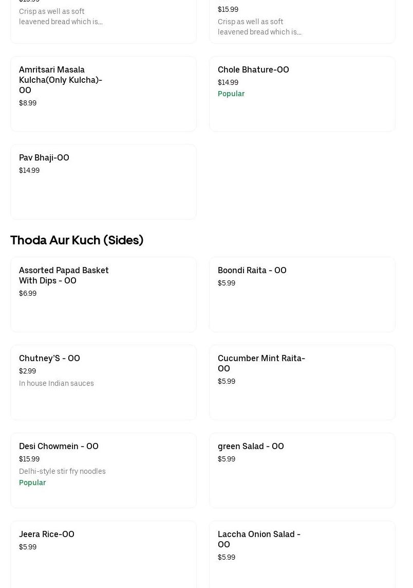Click the $2.99 price of Chutney'S
The width and height of the screenshot is (413, 588).
(x=28, y=371)
